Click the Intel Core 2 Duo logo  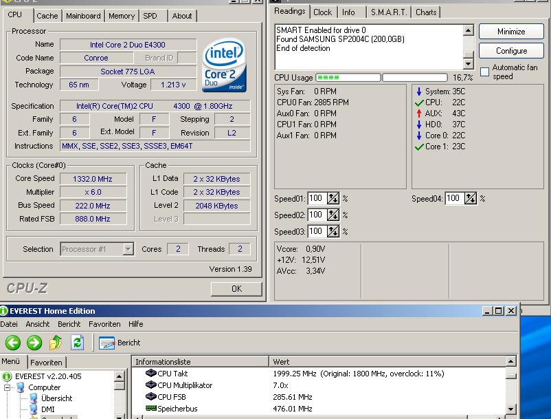225,67
